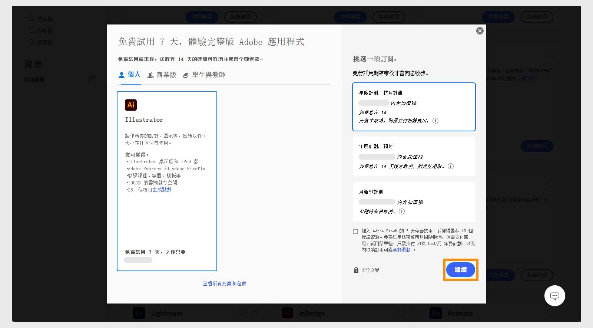Image resolution: width=593 pixels, height=328 pixels.
Task: Show info for 年度計劃, 按月計費 cancellation fee
Action: [435, 121]
